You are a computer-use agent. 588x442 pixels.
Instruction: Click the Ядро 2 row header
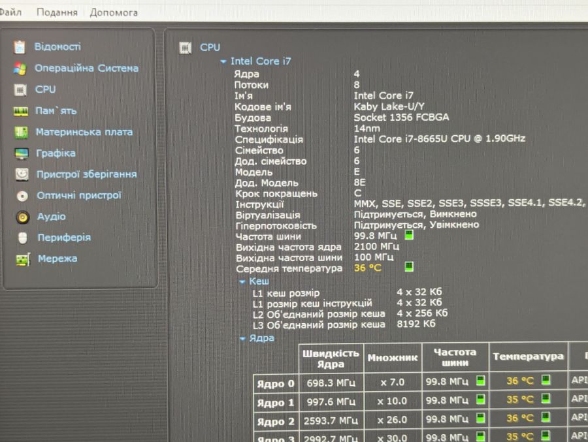point(276,421)
